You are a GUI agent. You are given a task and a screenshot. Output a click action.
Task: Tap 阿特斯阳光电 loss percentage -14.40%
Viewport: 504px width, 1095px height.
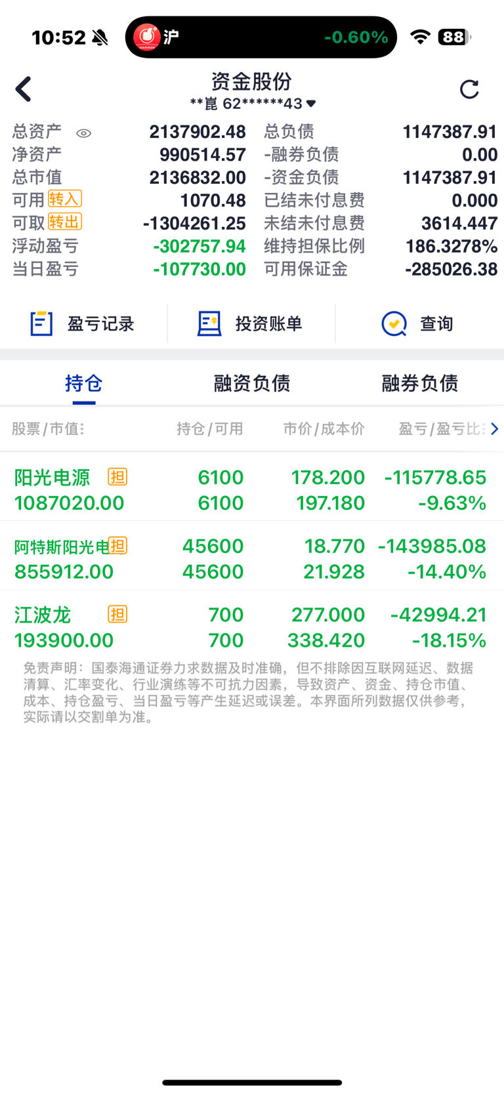click(447, 572)
